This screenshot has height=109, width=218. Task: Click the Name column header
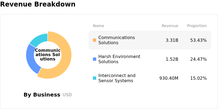pos(98,26)
